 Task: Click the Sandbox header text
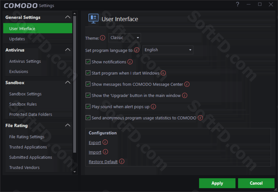(15, 83)
